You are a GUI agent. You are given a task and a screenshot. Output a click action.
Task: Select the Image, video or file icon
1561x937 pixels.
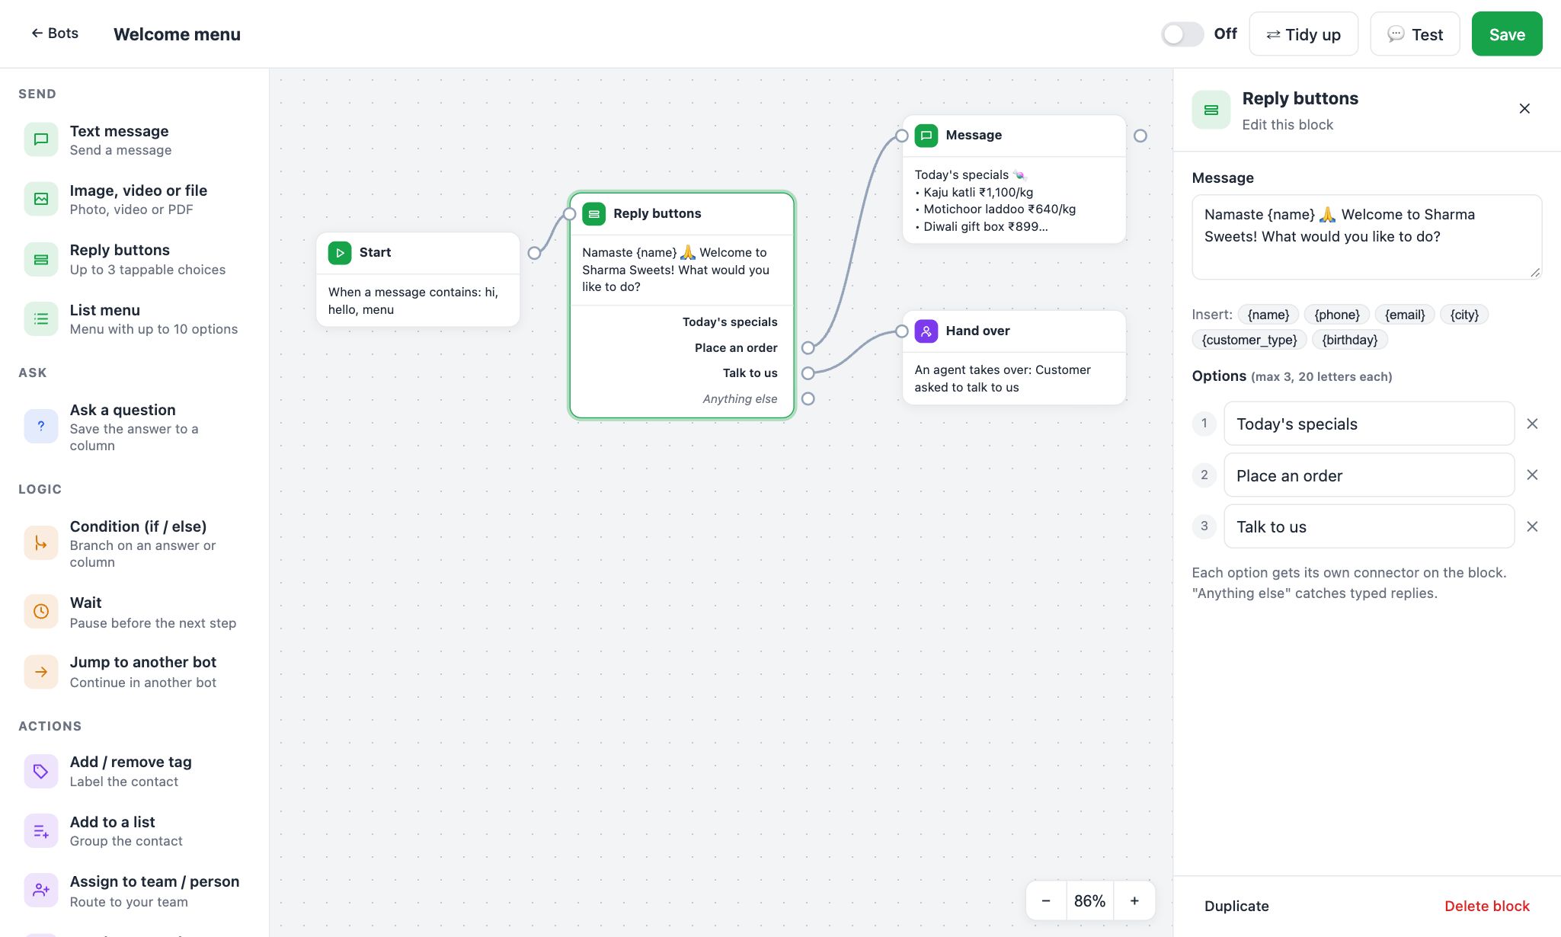point(41,199)
